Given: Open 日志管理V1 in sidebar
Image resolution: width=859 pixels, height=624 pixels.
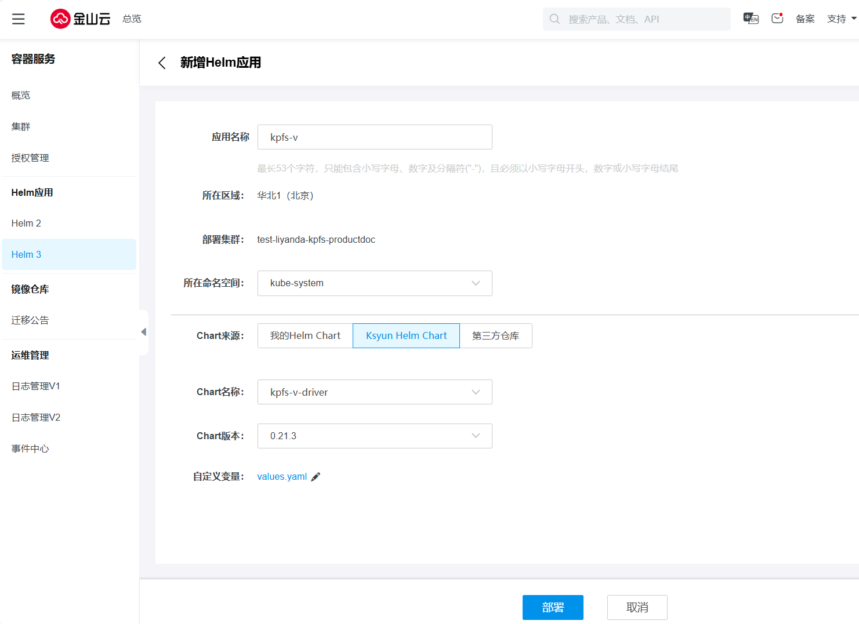Looking at the screenshot, I should (36, 386).
